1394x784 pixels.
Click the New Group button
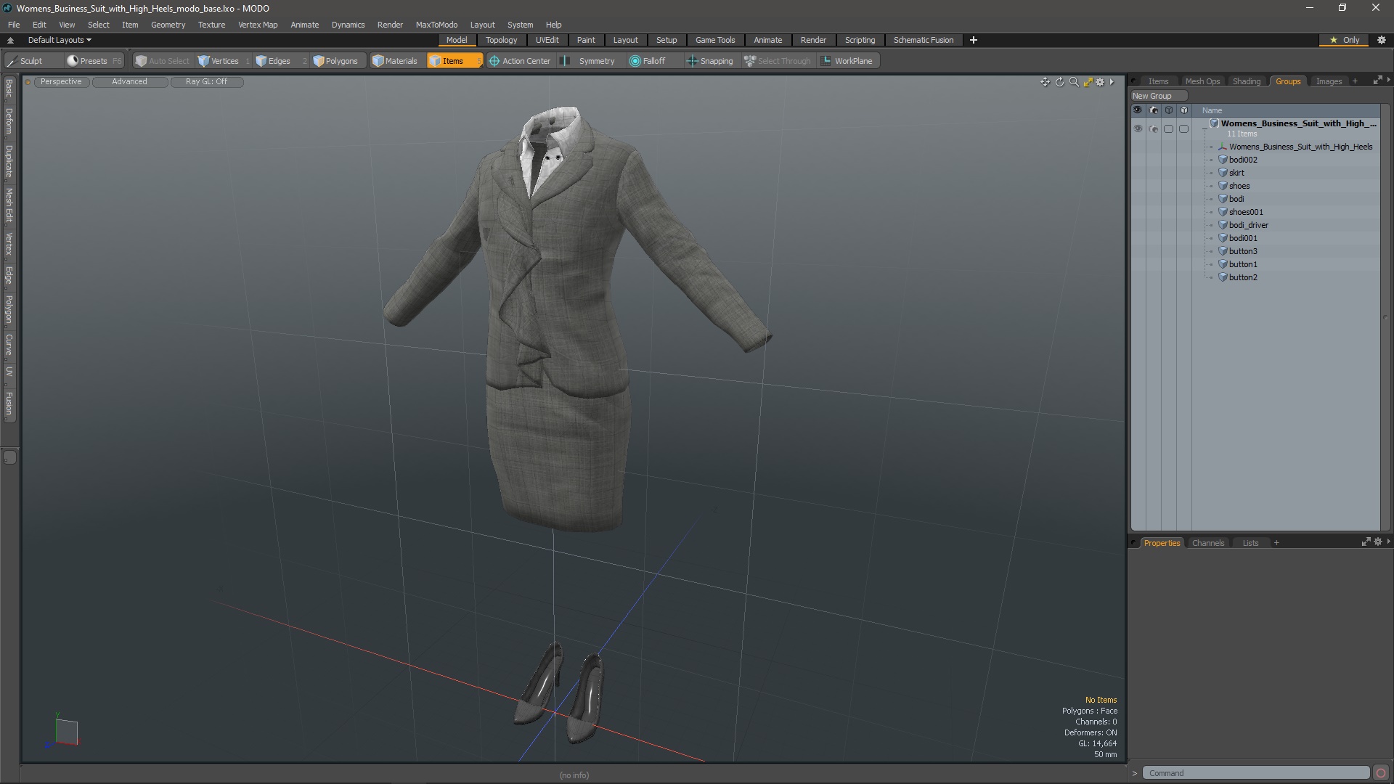coord(1157,96)
